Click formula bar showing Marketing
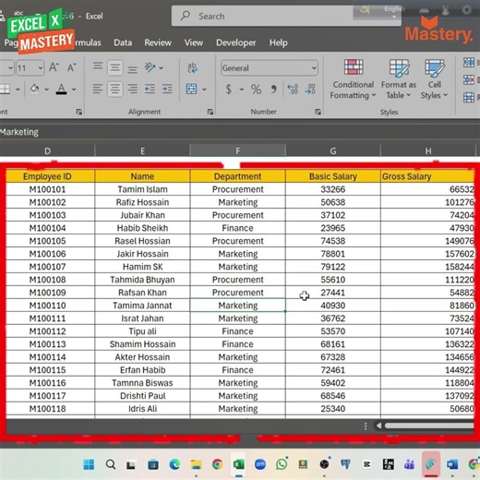This screenshot has height=480, width=480. (x=240, y=132)
